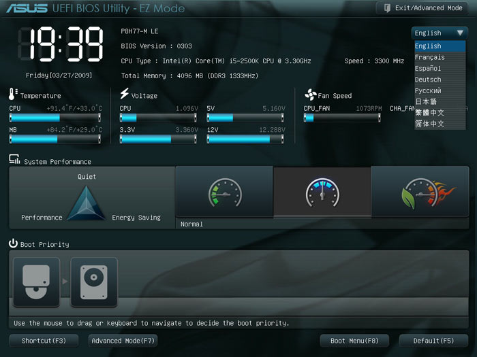Image resolution: width=477 pixels, height=357 pixels.
Task: Click the 12V voltage bar
Action: click(245, 139)
